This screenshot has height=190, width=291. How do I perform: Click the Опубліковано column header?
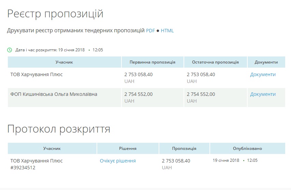(x=247, y=149)
